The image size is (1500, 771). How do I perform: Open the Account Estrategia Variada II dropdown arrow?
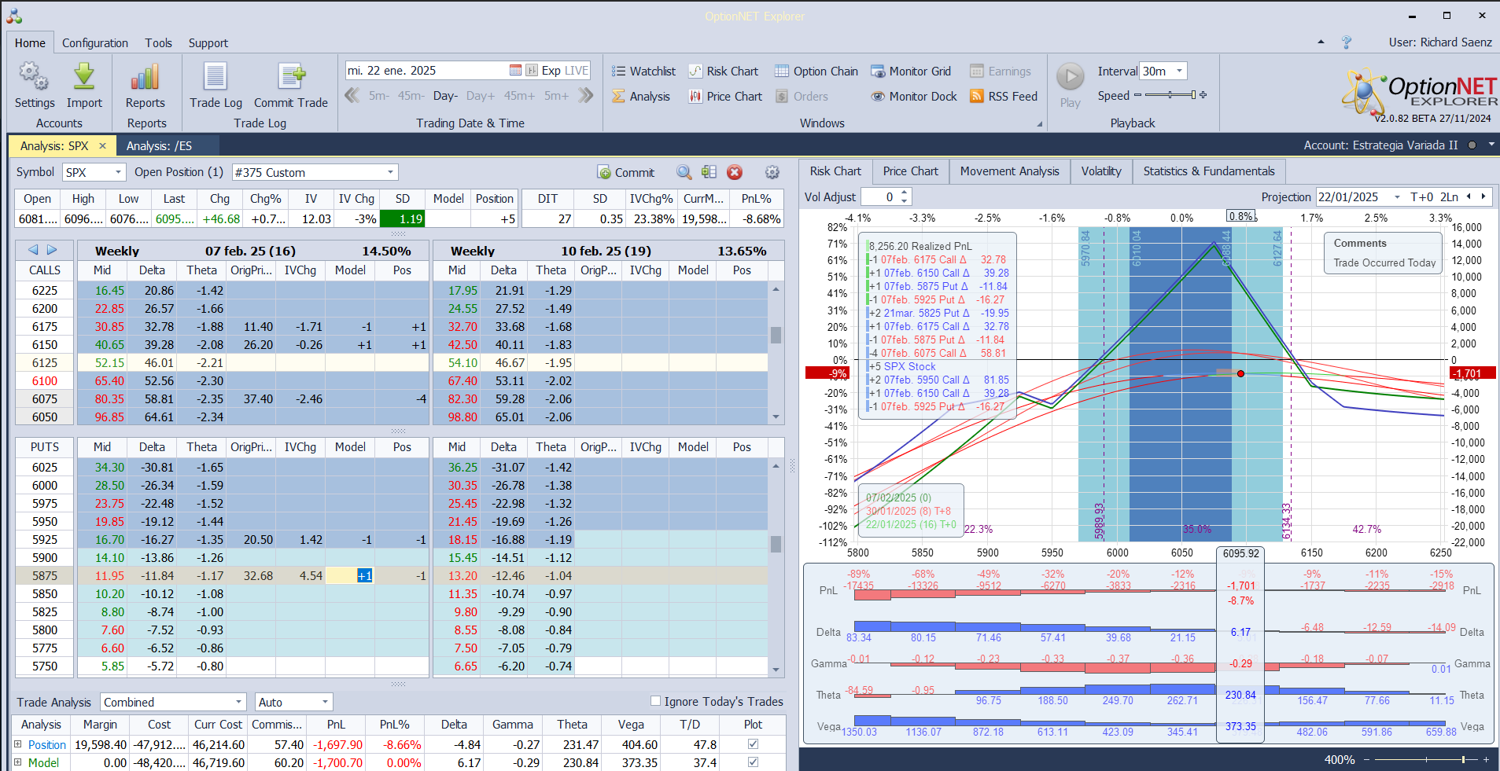(x=1491, y=145)
